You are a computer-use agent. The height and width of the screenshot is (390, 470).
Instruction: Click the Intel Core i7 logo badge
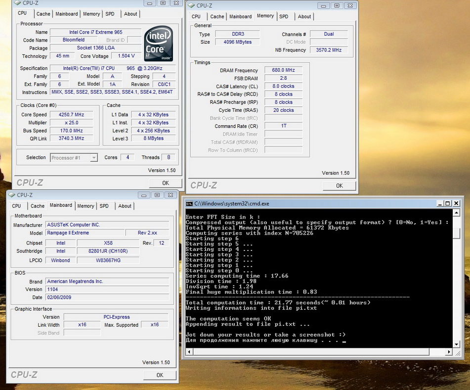(x=158, y=44)
